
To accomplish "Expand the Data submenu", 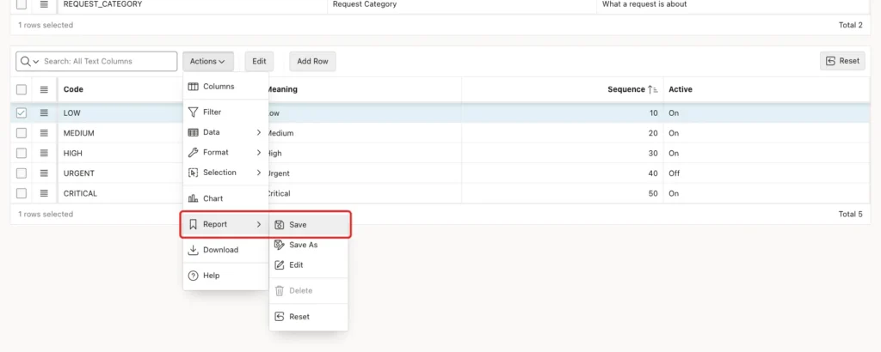I will click(226, 132).
